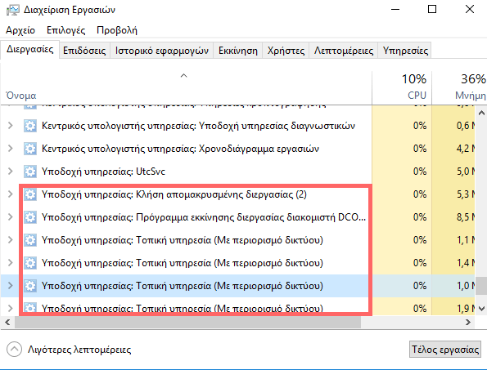
Task: Click gear icon of UtcSvc service host
Action: coord(30,172)
